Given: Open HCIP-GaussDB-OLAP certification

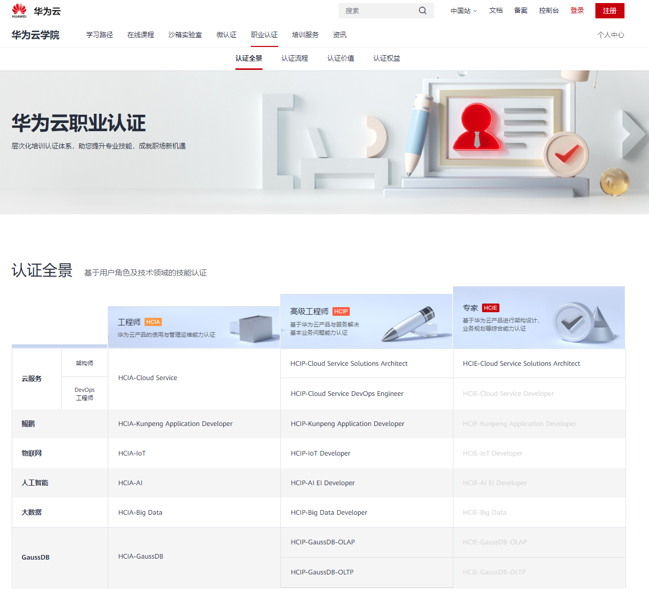Looking at the screenshot, I should click(x=323, y=542).
